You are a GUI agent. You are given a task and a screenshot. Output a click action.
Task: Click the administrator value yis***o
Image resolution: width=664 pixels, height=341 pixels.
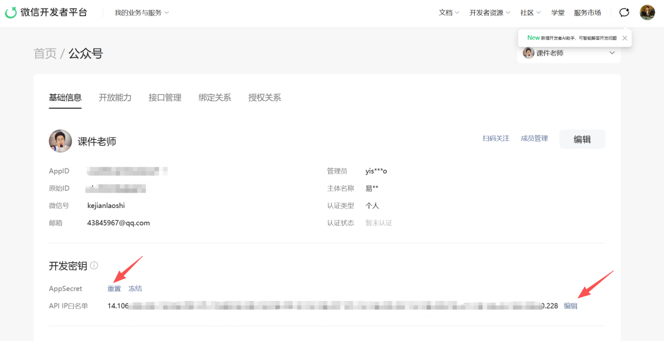point(376,171)
